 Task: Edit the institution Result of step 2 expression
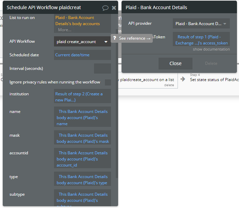pyautogui.click(x=82, y=96)
